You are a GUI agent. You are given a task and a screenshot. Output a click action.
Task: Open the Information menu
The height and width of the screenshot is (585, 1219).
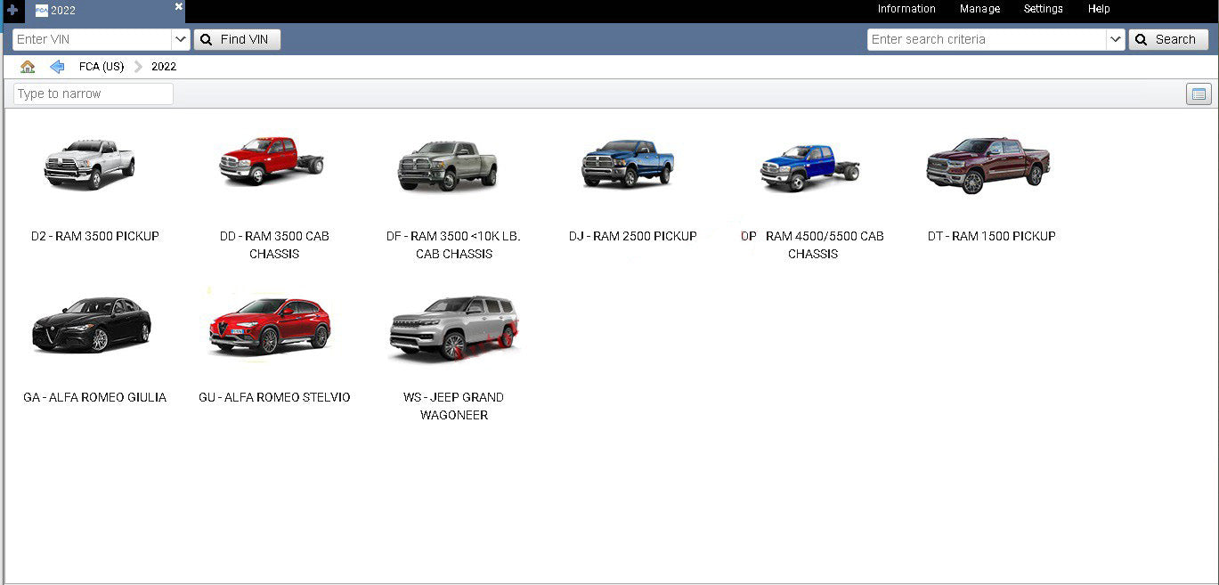coord(906,9)
